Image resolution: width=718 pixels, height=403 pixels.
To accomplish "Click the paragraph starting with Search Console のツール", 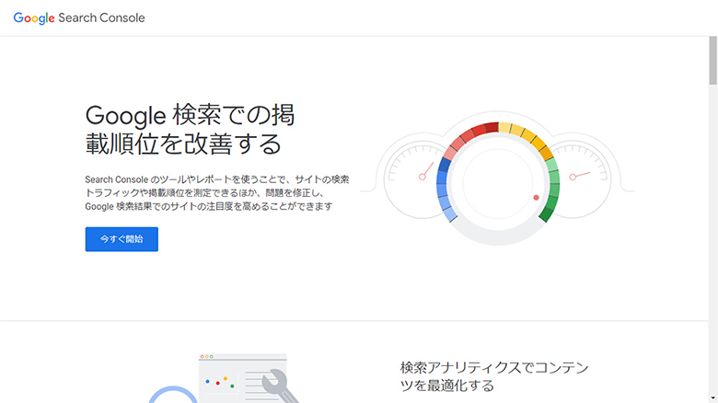I will pos(217,193).
